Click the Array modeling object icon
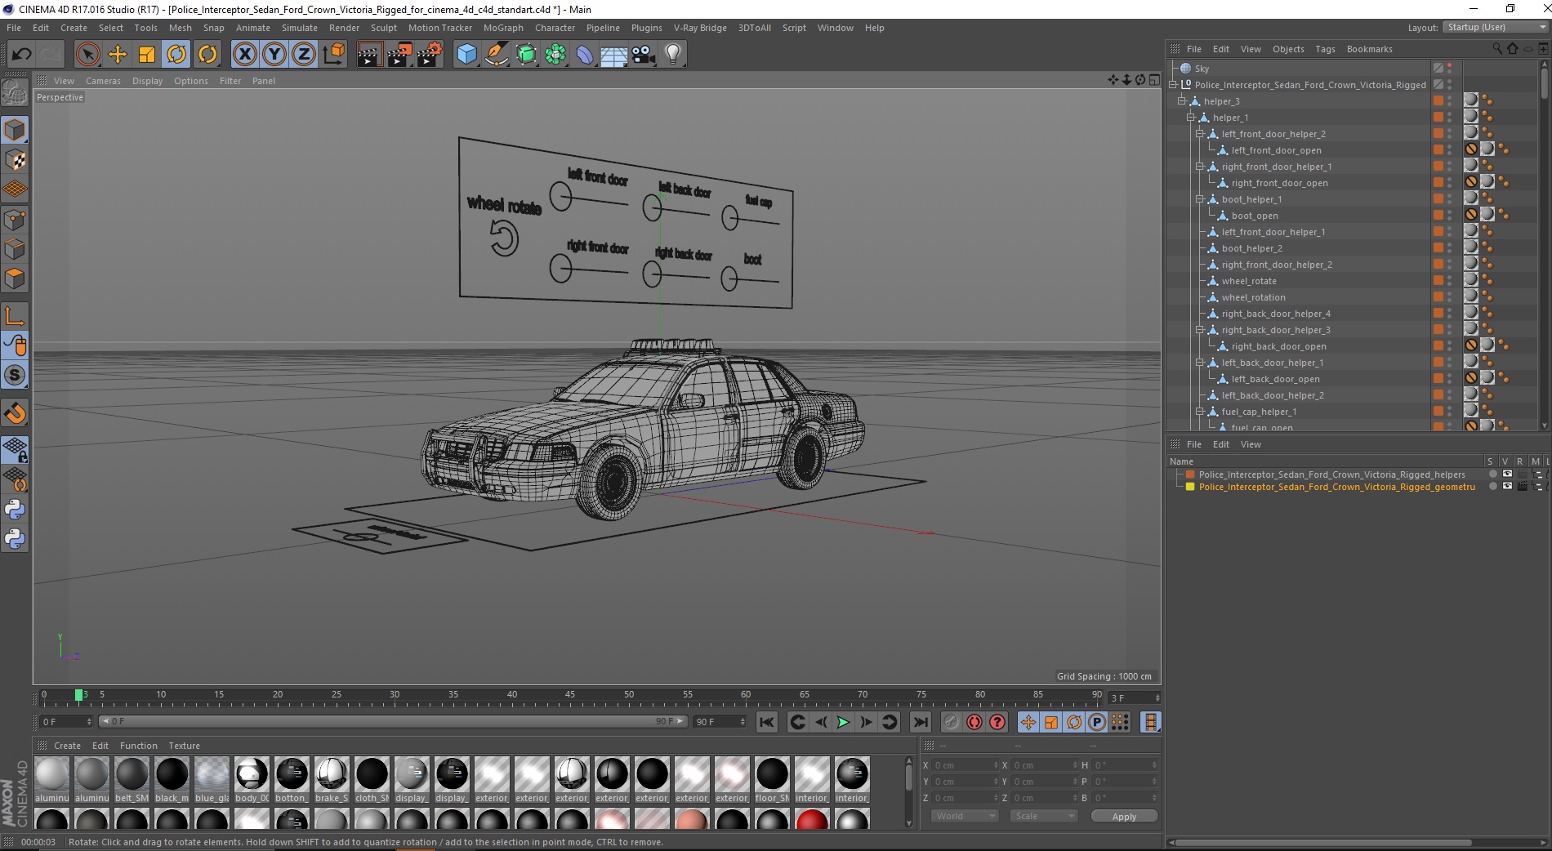This screenshot has width=1552, height=851. 555,54
